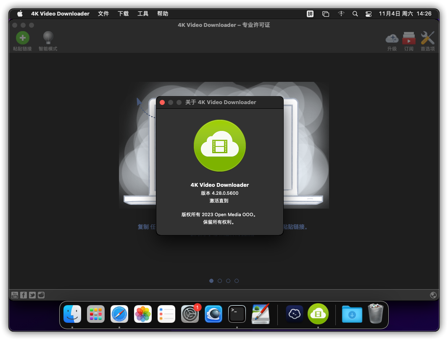Open Spotlight search in the menu bar
Screen dimensions: 448x340
click(355, 14)
